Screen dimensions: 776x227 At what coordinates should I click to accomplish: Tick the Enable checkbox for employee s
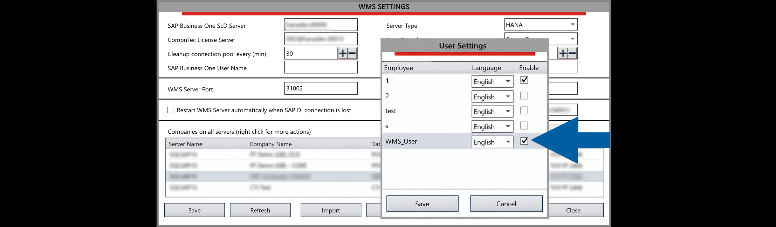tap(524, 126)
